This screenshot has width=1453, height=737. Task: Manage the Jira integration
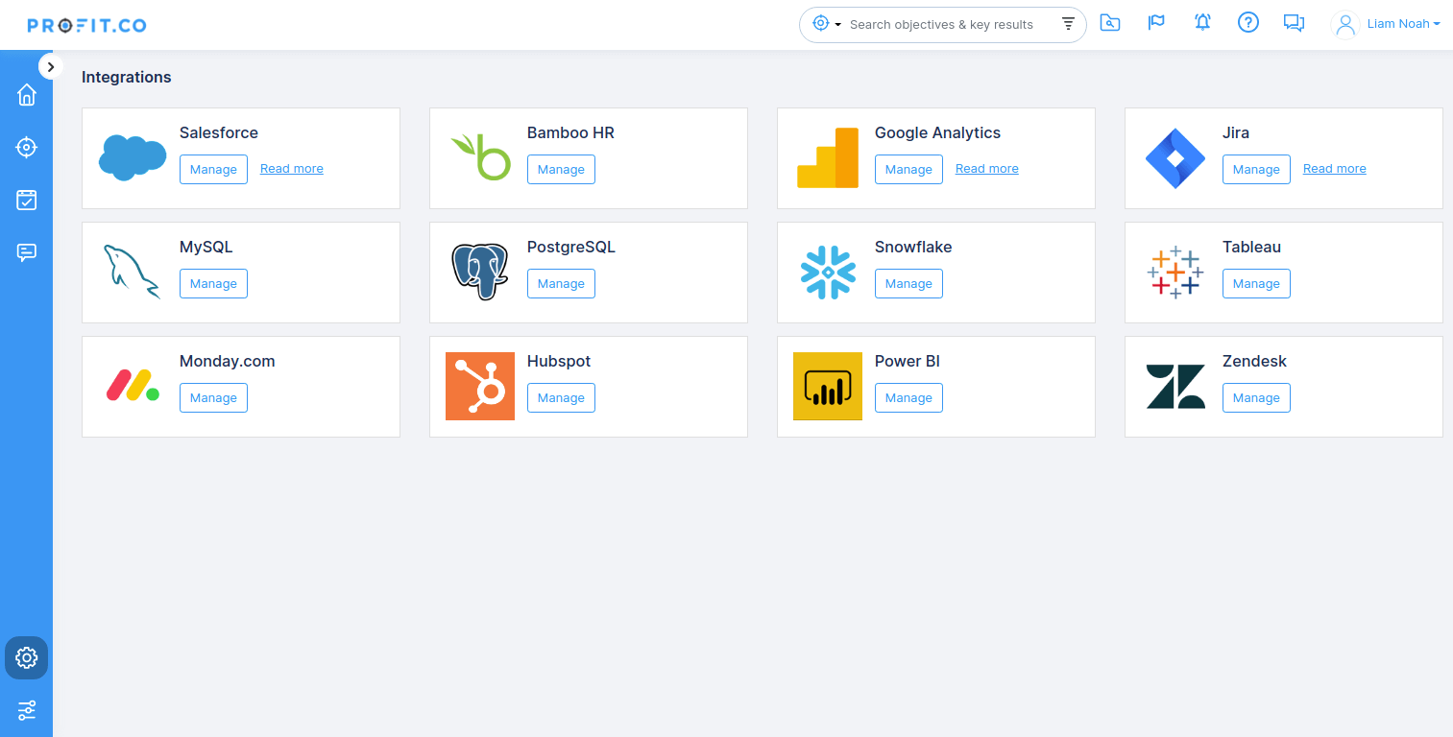(x=1256, y=169)
